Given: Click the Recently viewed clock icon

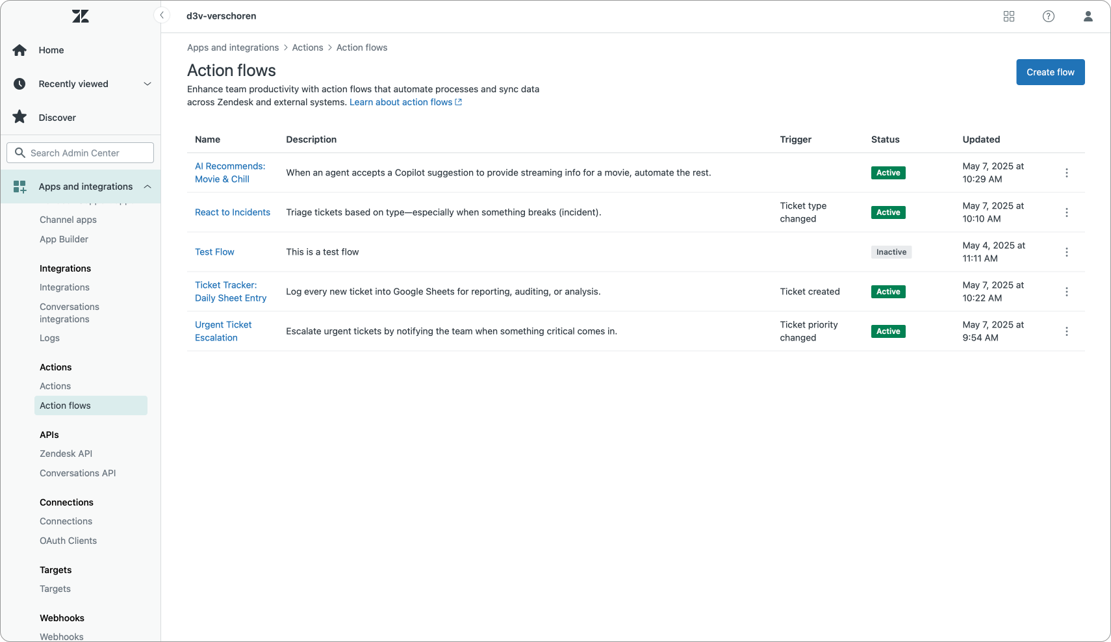Looking at the screenshot, I should click(19, 84).
